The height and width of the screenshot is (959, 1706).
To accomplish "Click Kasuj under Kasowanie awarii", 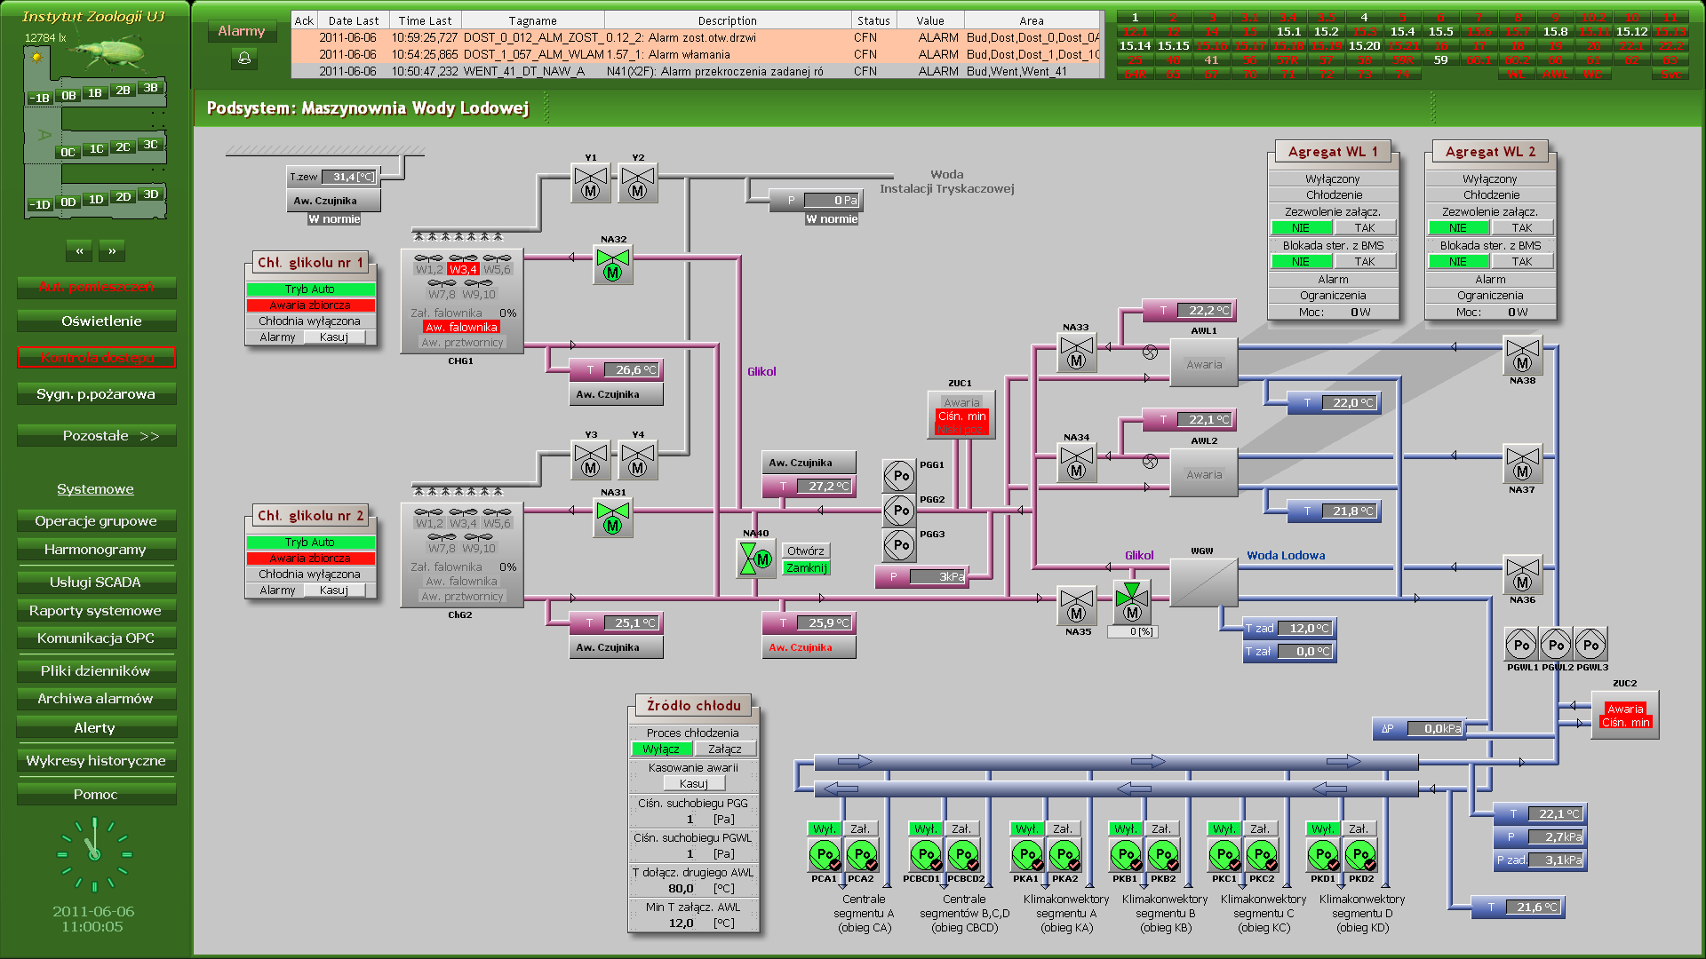I will click(694, 784).
